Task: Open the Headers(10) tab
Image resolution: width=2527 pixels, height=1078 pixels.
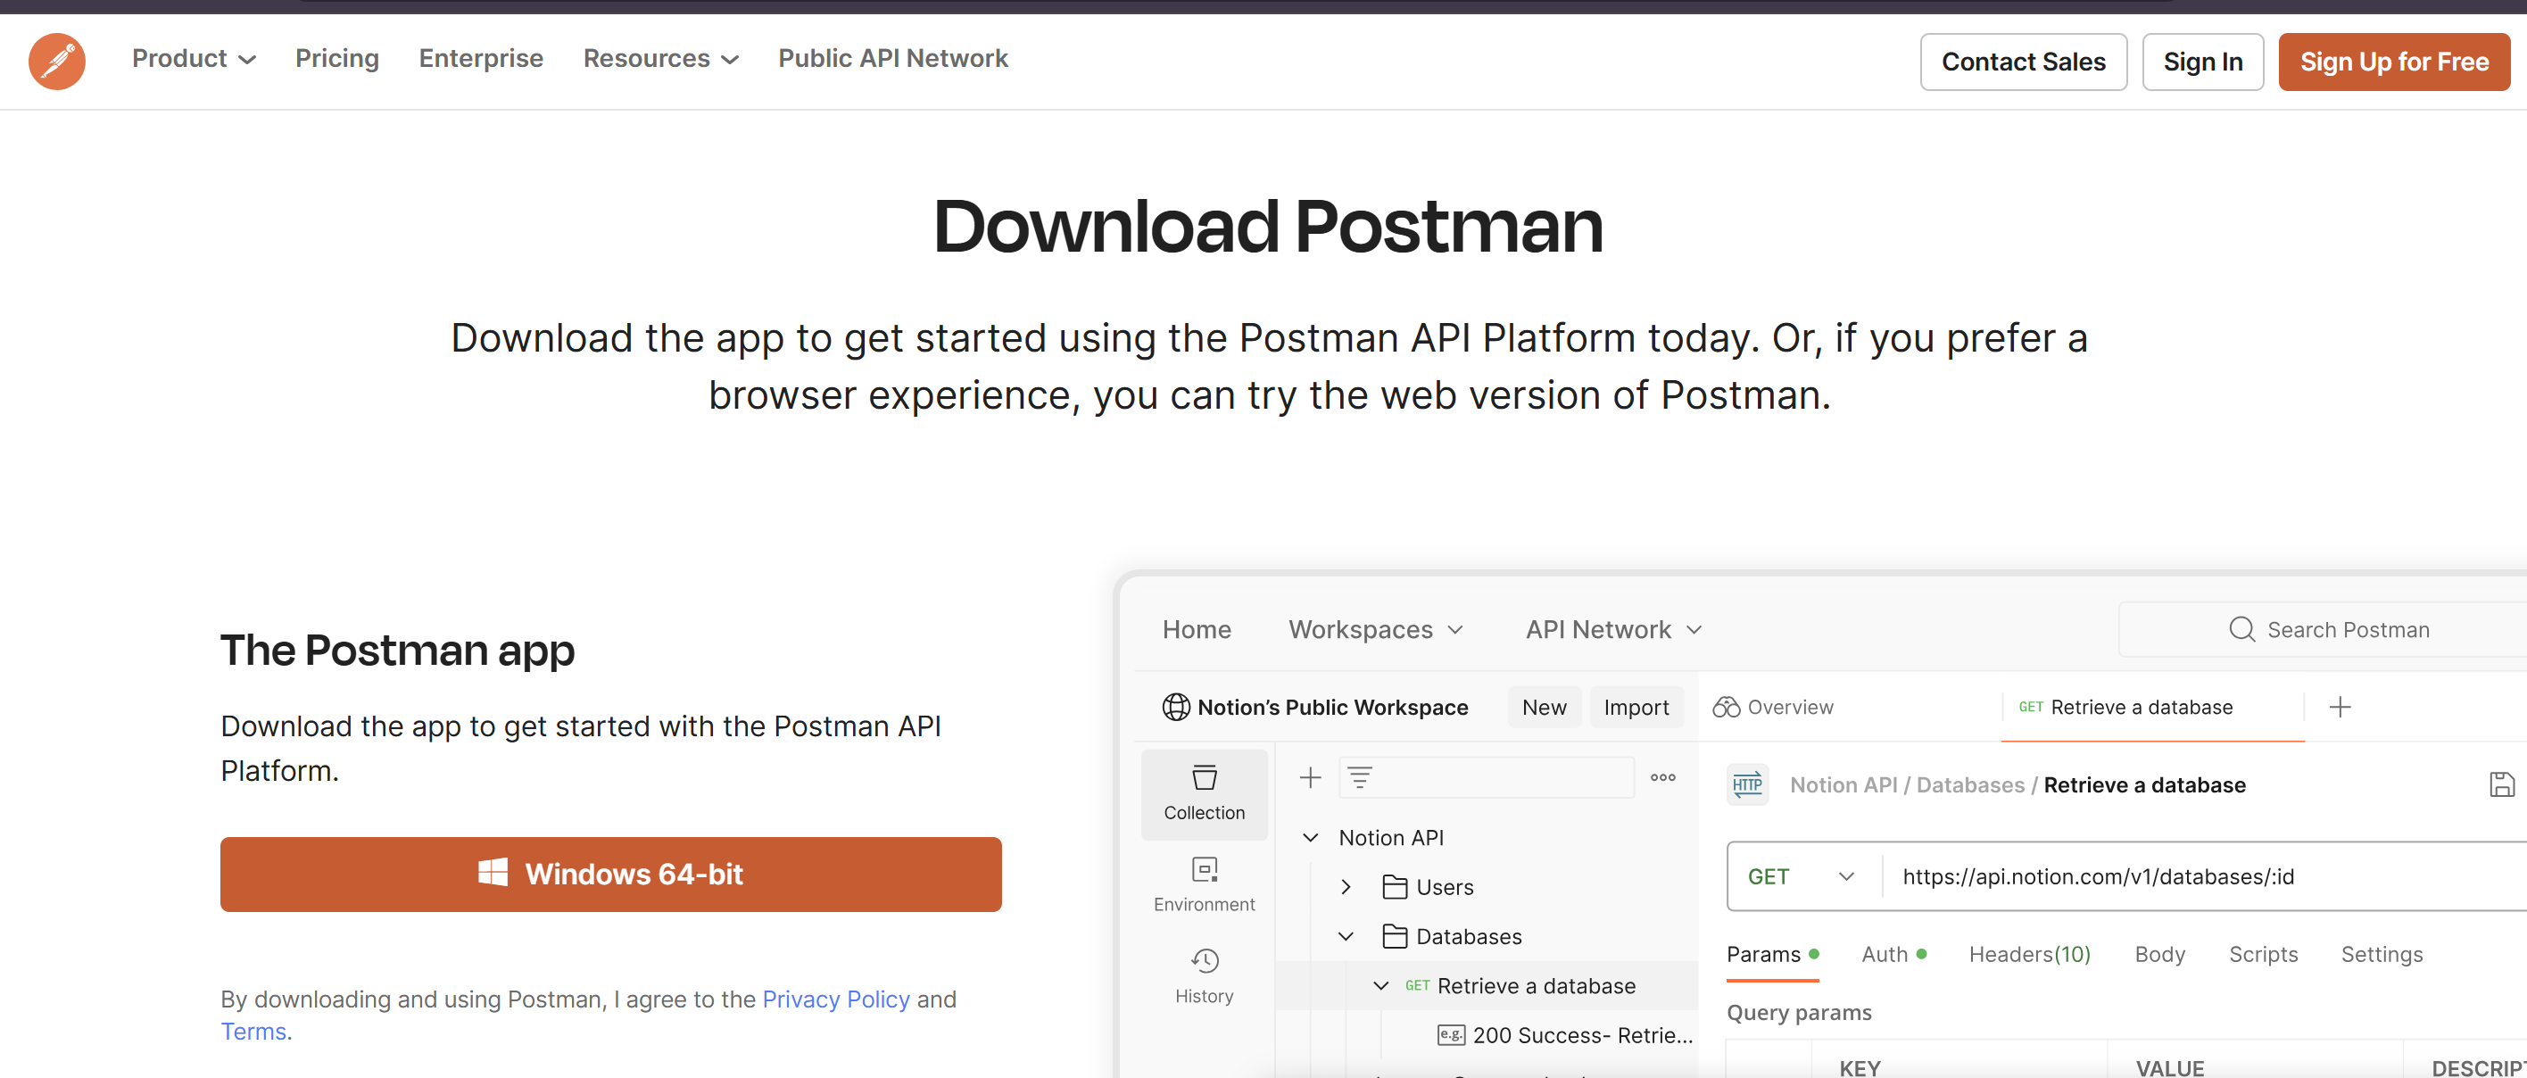Action: coord(2030,953)
